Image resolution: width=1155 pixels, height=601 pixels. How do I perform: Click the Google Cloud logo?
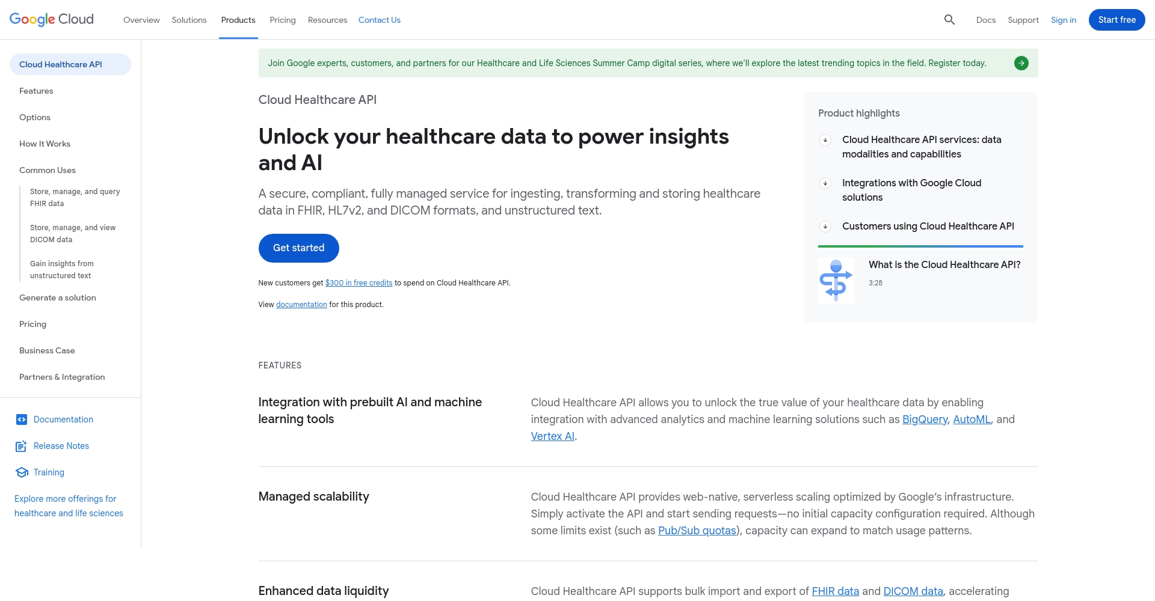[52, 19]
